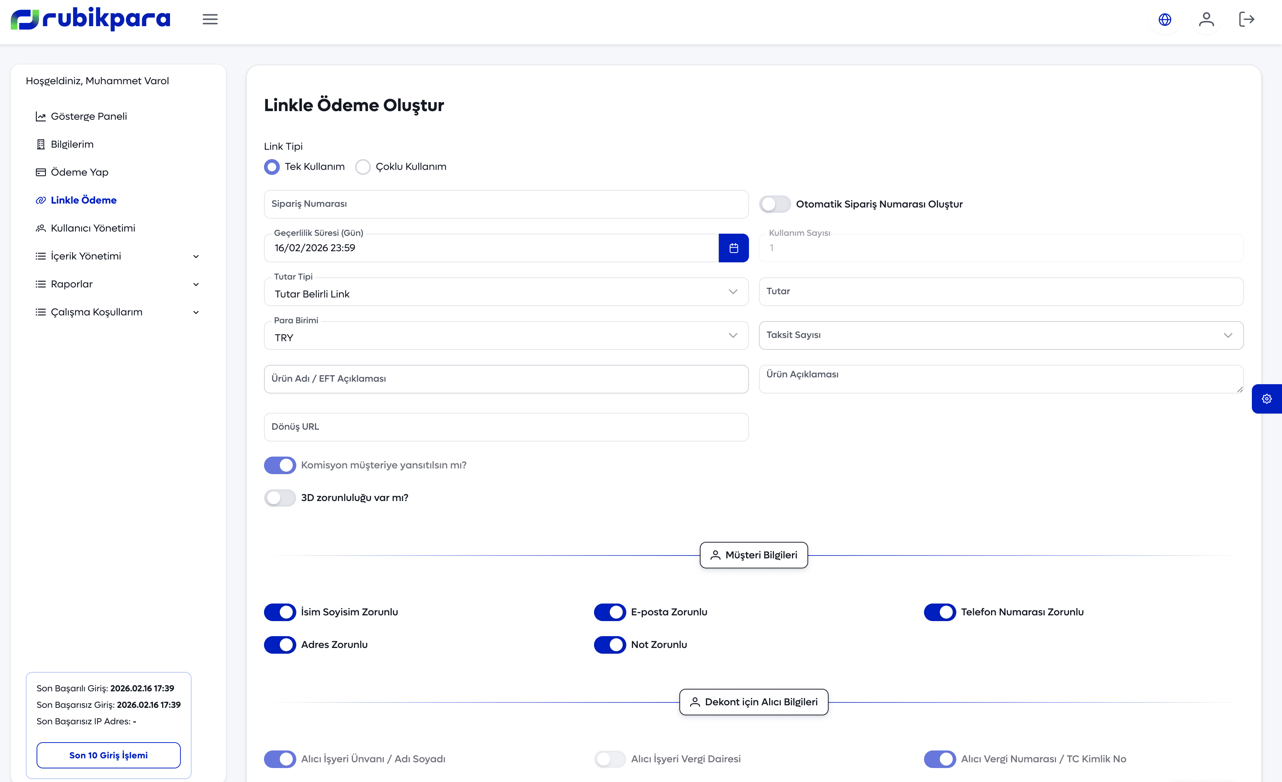
Task: Disable the E-posta Zorunlu toggle
Action: click(610, 612)
